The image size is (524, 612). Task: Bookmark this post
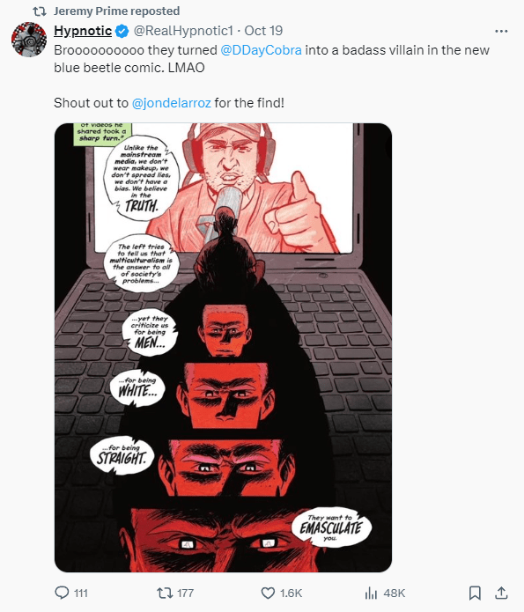click(475, 593)
